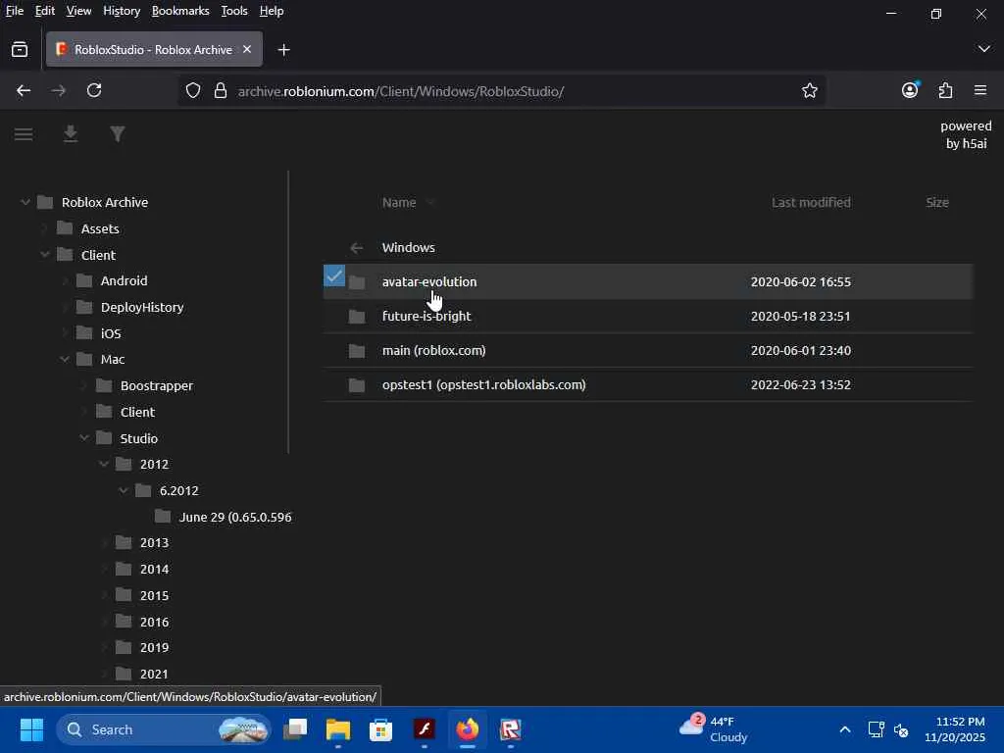
Task: Go up to the Windows parent folder
Action: pos(409,248)
